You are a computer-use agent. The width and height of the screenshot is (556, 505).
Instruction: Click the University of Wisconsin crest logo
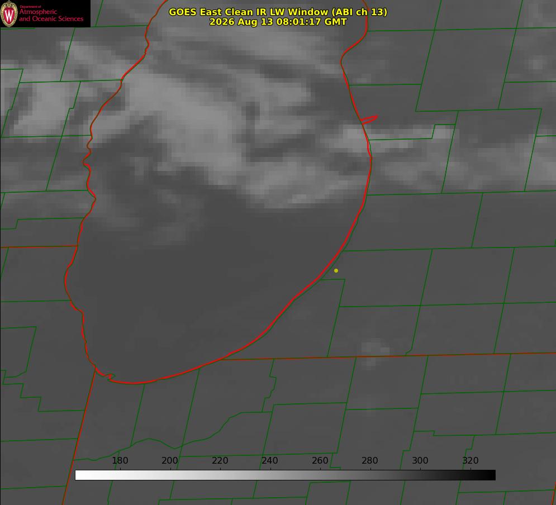click(x=9, y=13)
